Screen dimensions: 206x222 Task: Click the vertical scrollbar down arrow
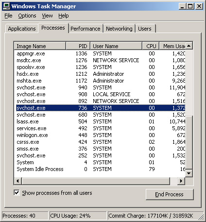189,173
